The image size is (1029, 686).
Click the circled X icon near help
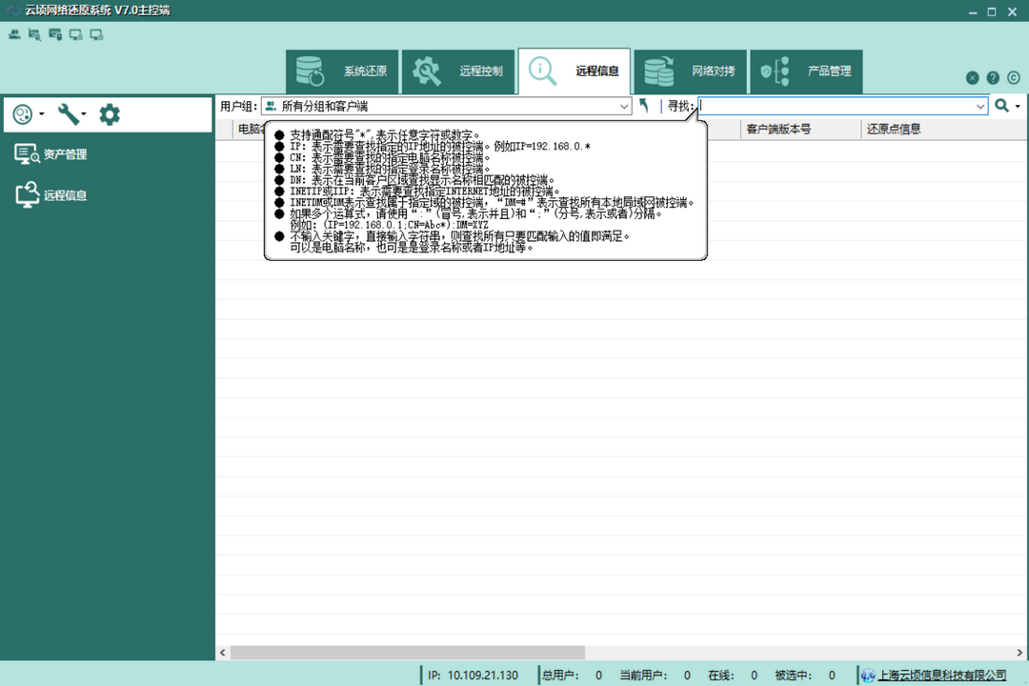coord(972,78)
